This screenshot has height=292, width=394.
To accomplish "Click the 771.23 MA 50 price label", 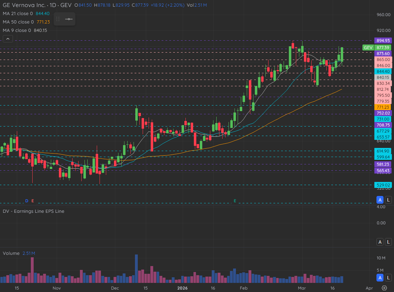I will pos(383,107).
